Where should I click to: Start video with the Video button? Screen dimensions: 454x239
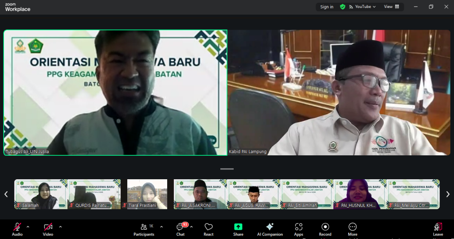pos(48,228)
